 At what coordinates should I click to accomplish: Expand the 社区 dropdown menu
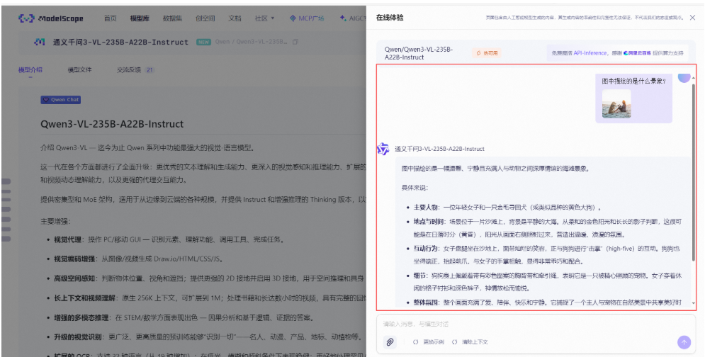pos(264,18)
